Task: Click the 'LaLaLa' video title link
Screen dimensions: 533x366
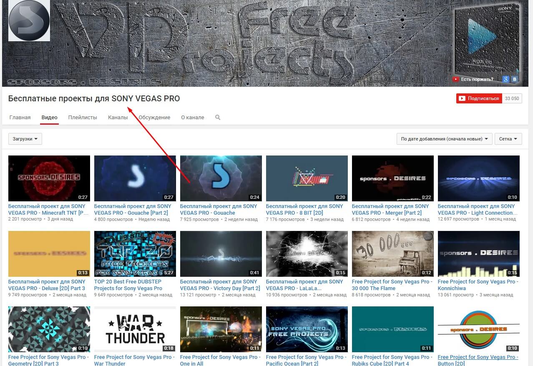Action: (x=304, y=285)
